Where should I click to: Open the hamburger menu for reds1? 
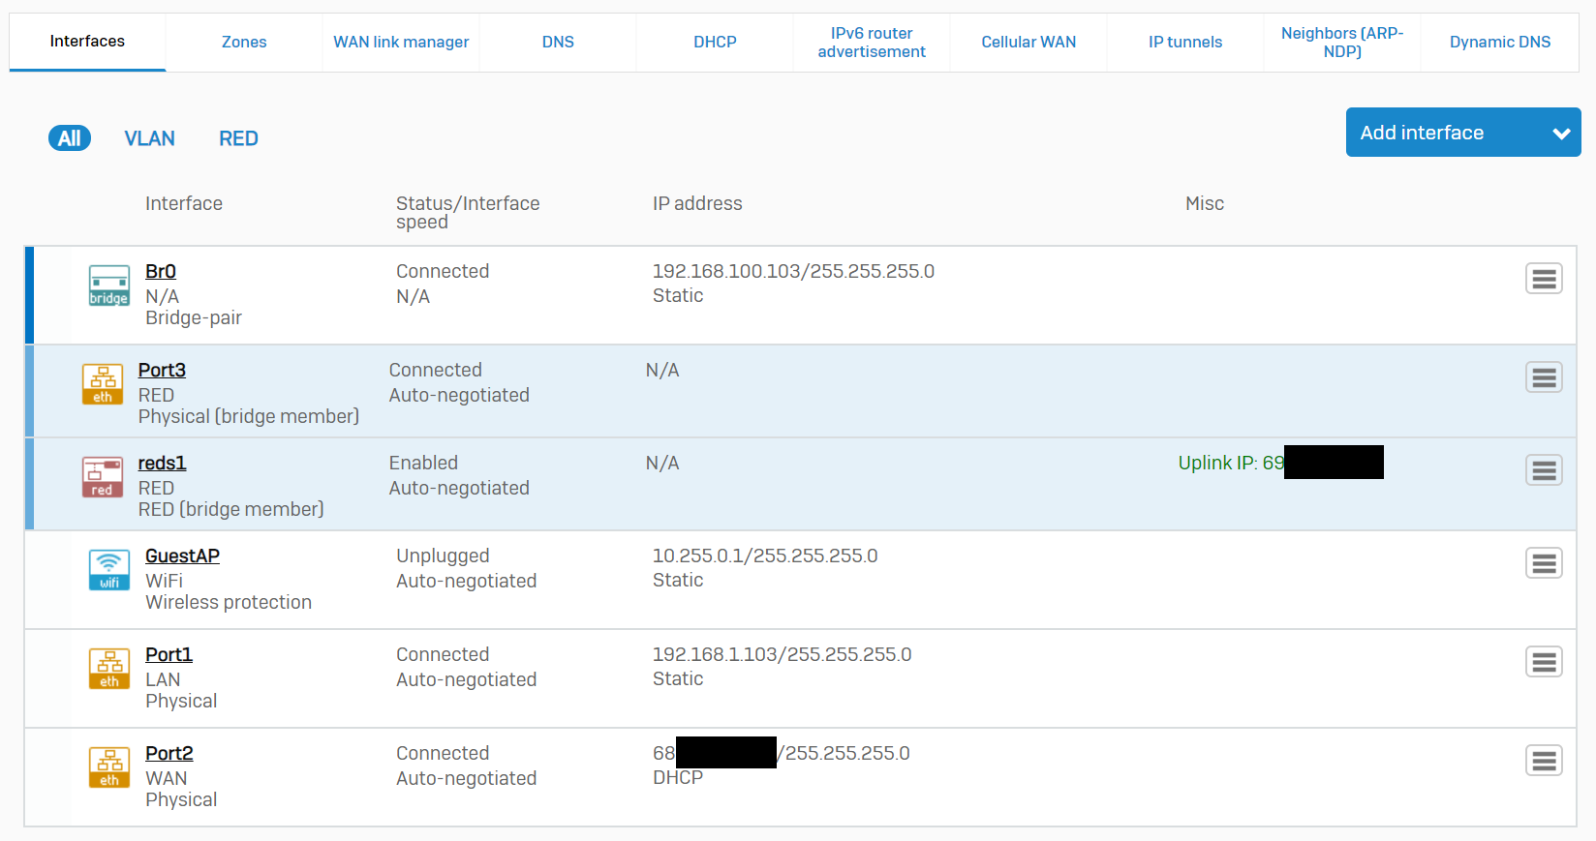pos(1544,470)
